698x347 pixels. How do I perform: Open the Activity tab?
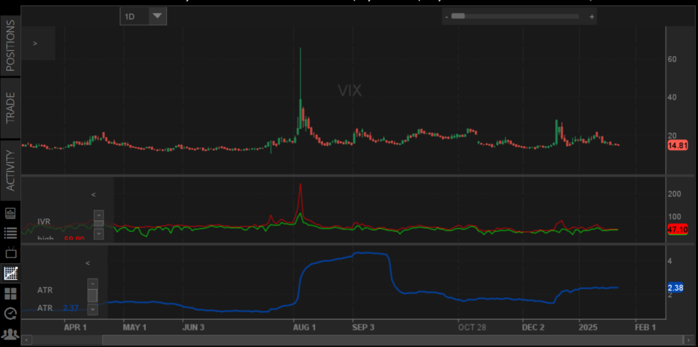[10, 170]
